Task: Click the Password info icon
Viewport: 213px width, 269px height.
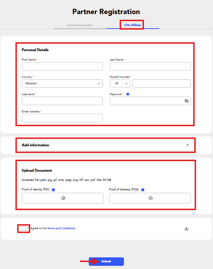Action: (x=128, y=94)
